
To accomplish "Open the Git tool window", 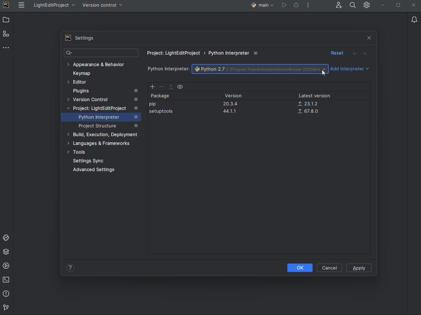I will (6, 308).
